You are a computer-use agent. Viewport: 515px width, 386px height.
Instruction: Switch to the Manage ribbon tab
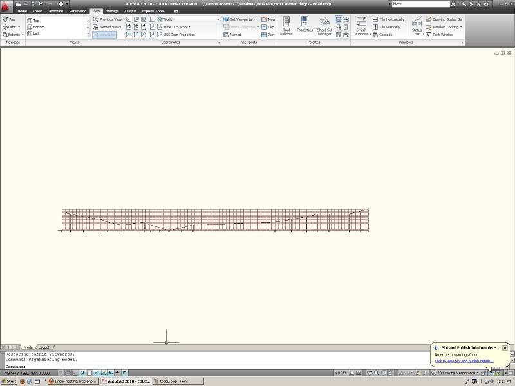(112, 11)
